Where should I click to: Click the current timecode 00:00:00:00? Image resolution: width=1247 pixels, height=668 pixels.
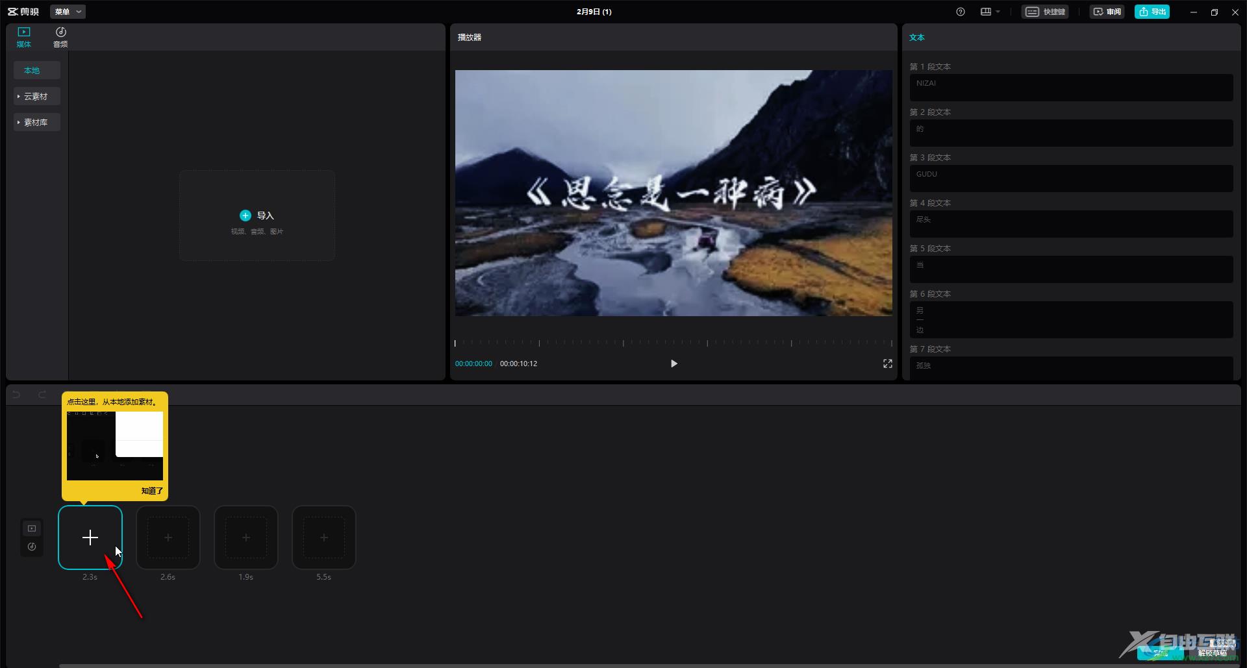point(473,364)
